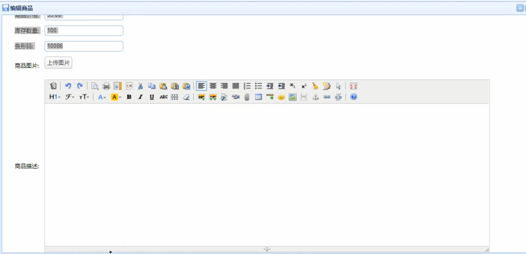Remove formatting with the eraser icon

pos(186,97)
